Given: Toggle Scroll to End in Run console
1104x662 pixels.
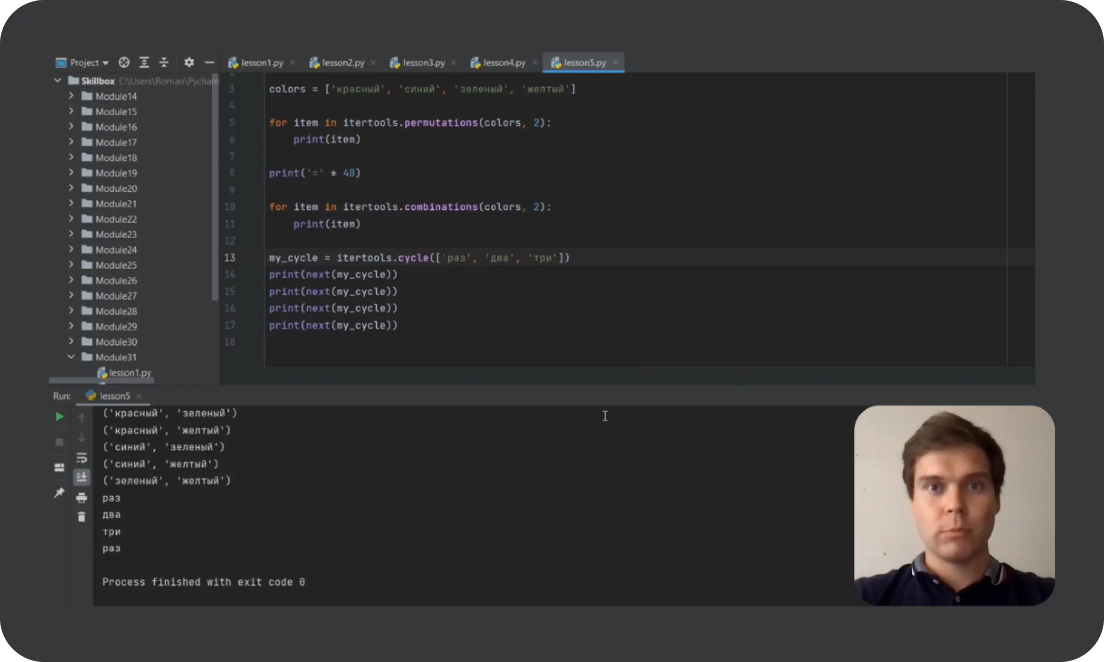Looking at the screenshot, I should [81, 477].
